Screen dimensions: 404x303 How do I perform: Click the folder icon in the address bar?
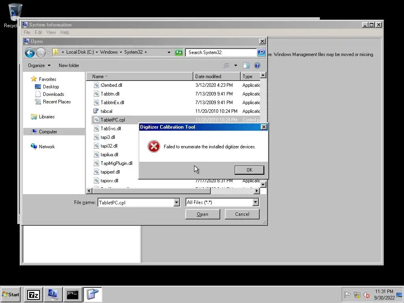(x=55, y=52)
